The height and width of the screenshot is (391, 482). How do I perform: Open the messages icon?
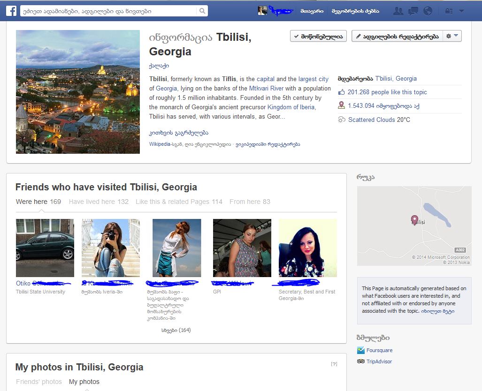click(413, 11)
